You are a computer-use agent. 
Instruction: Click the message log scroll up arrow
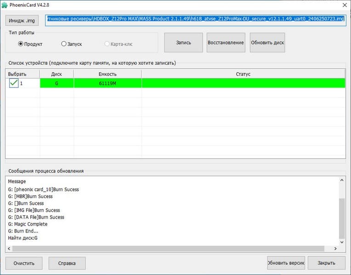click(342, 180)
